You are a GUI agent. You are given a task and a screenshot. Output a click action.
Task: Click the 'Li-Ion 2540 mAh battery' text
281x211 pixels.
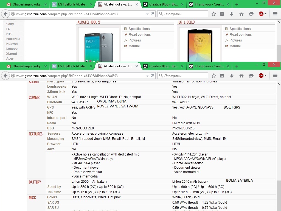[190, 181]
